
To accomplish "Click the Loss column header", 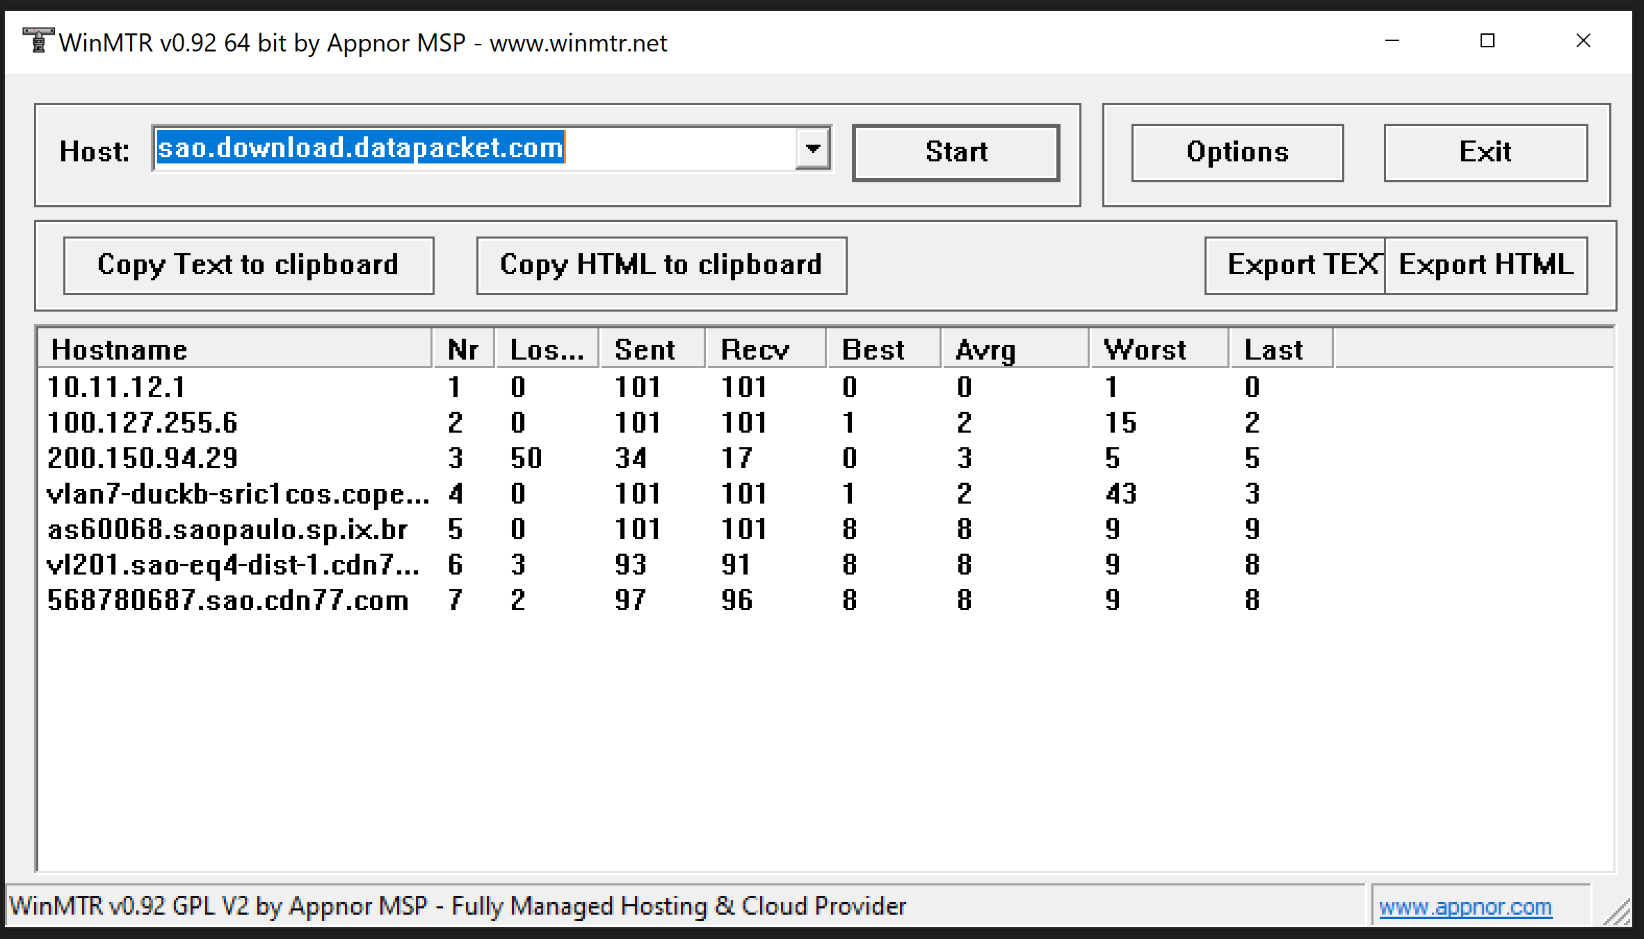I will point(547,349).
